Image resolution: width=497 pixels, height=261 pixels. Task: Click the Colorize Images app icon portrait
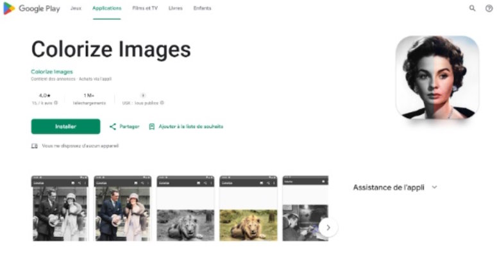pos(437,78)
